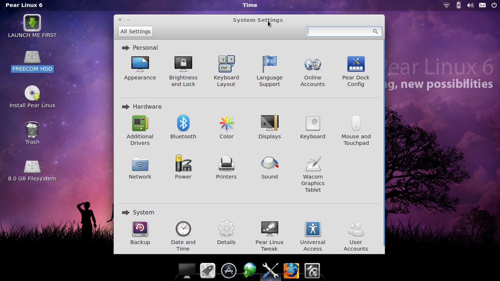This screenshot has height=281, width=500.
Task: Open the volume indicator menu
Action: click(x=470, y=5)
